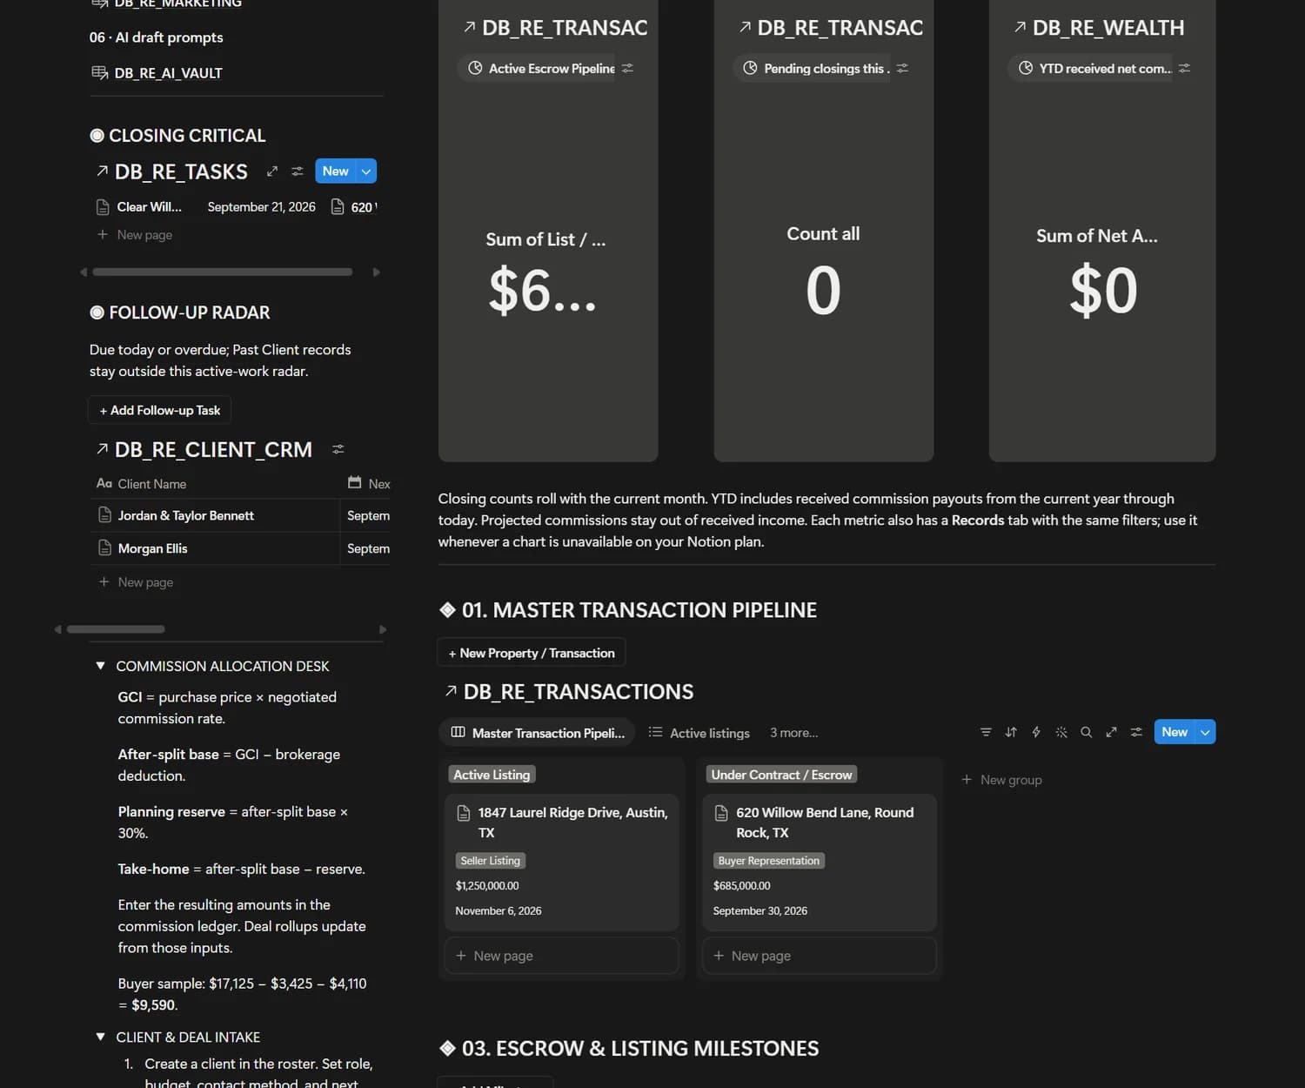Collapse COMMISSION ALLOCATION DESK toggle

point(100,666)
